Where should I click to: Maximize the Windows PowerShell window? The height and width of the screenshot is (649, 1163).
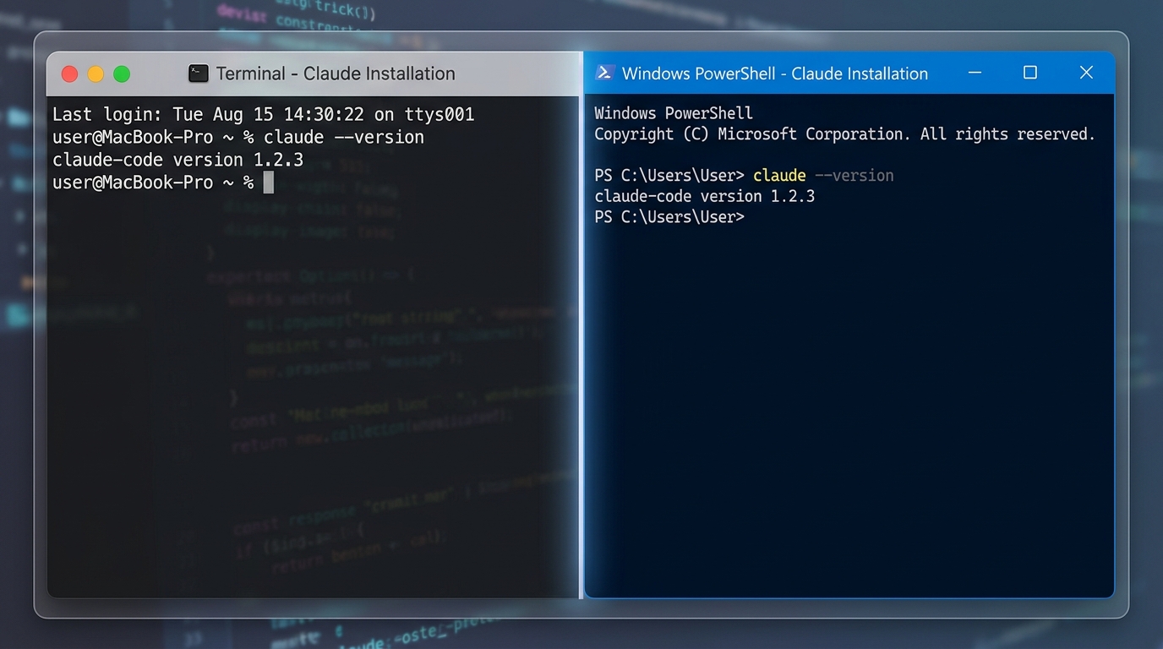[x=1029, y=73]
